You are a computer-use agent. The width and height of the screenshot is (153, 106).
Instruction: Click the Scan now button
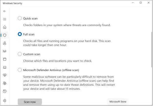(x=30, y=102)
